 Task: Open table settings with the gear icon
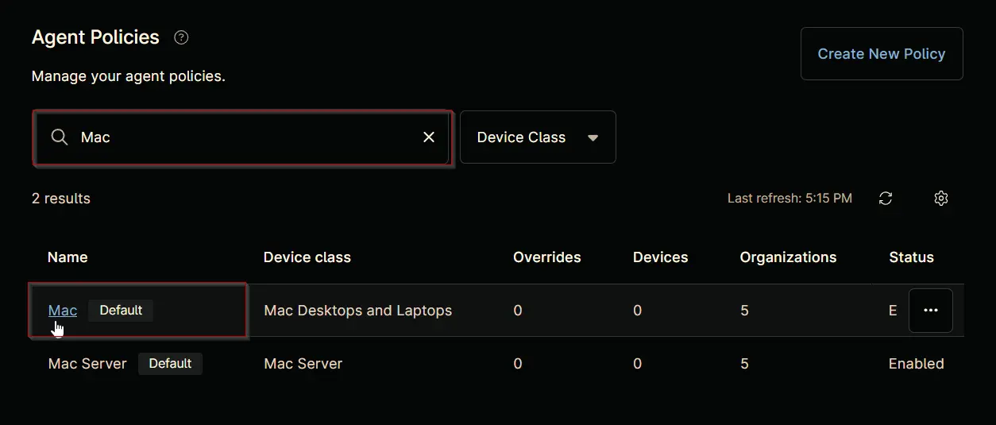(941, 199)
